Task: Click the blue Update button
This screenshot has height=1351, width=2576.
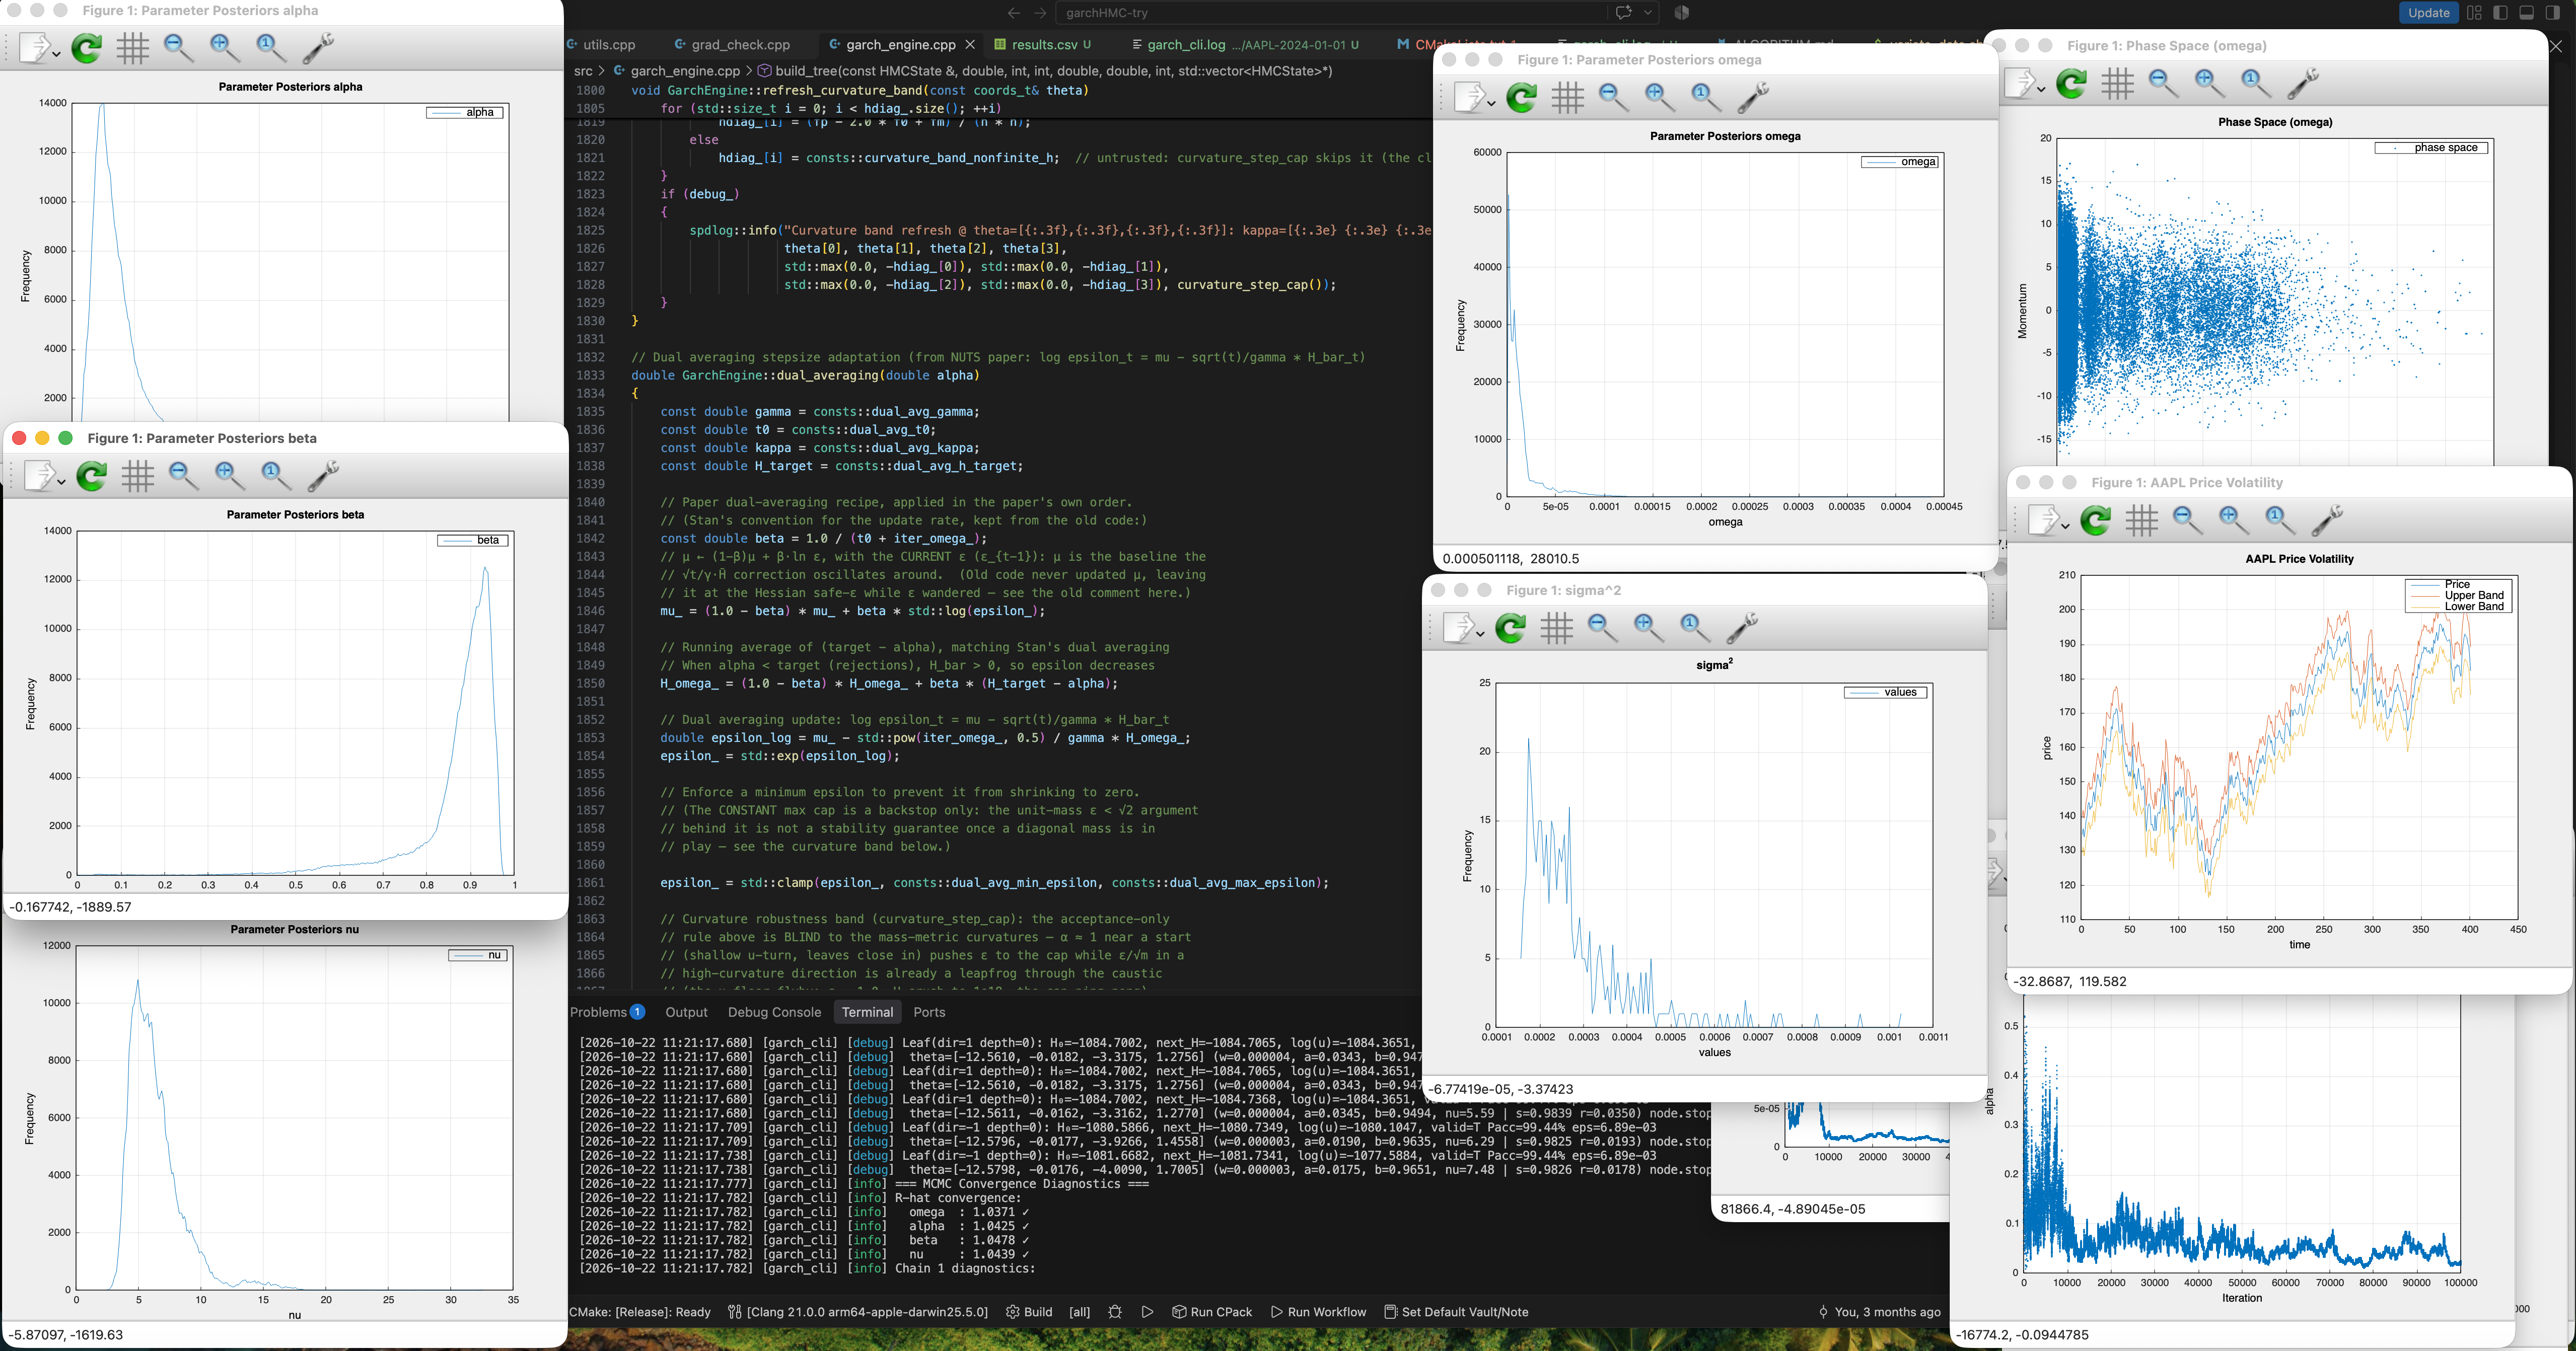Action: 2428,13
